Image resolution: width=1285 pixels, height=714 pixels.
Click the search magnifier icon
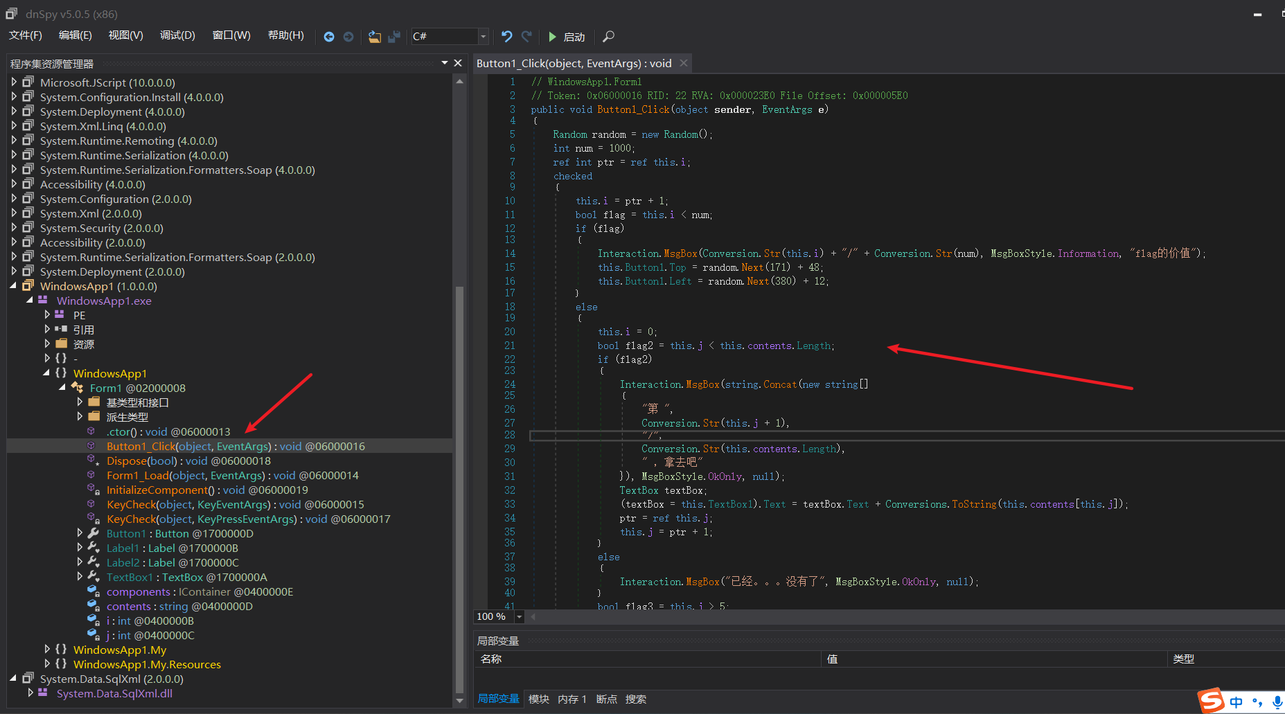609,37
